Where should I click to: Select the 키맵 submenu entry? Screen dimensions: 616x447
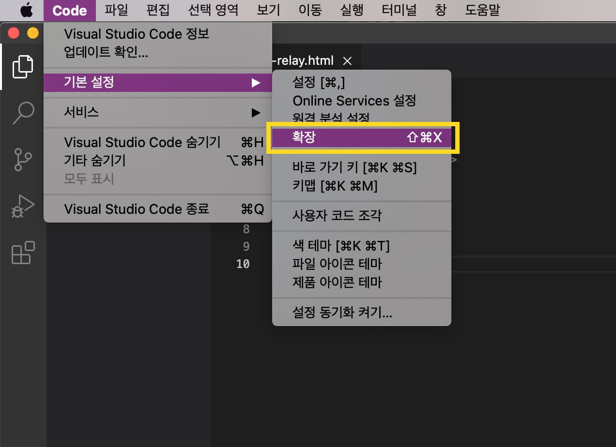[334, 186]
